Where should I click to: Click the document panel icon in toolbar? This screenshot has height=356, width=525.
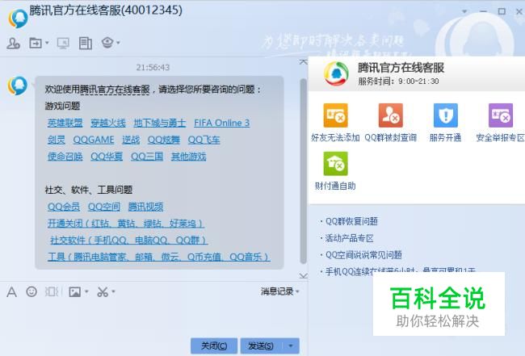[x=86, y=43]
